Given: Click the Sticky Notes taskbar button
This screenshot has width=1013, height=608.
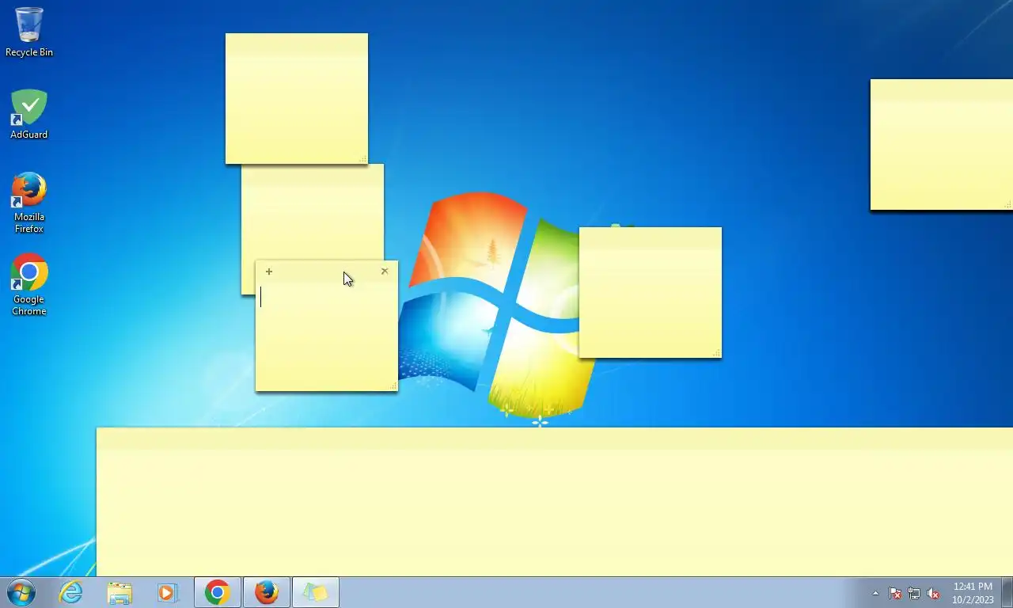Looking at the screenshot, I should click(316, 592).
